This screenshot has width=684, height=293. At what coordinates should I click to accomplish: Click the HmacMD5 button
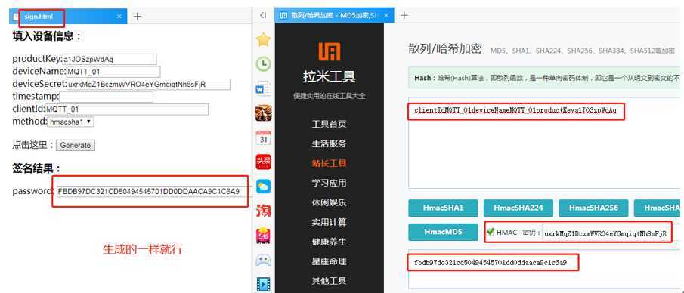[443, 232]
